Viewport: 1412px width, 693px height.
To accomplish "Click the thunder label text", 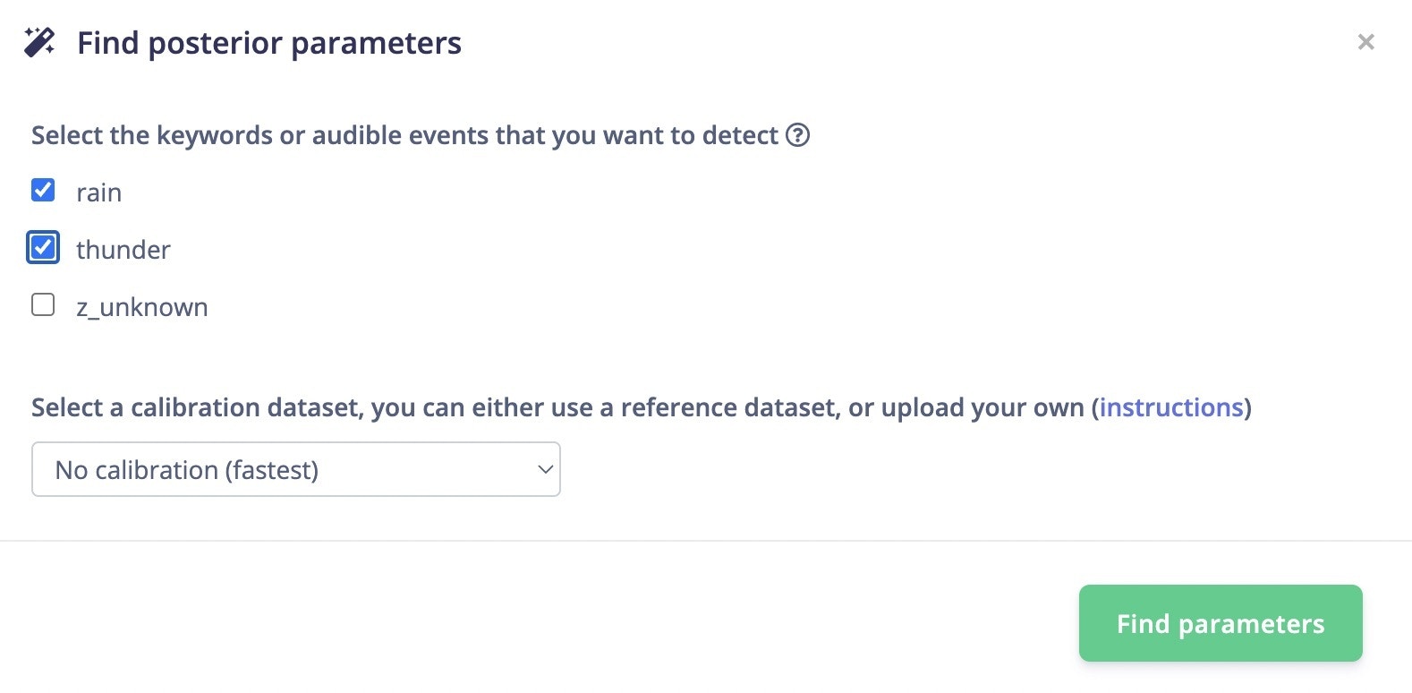I will [123, 250].
